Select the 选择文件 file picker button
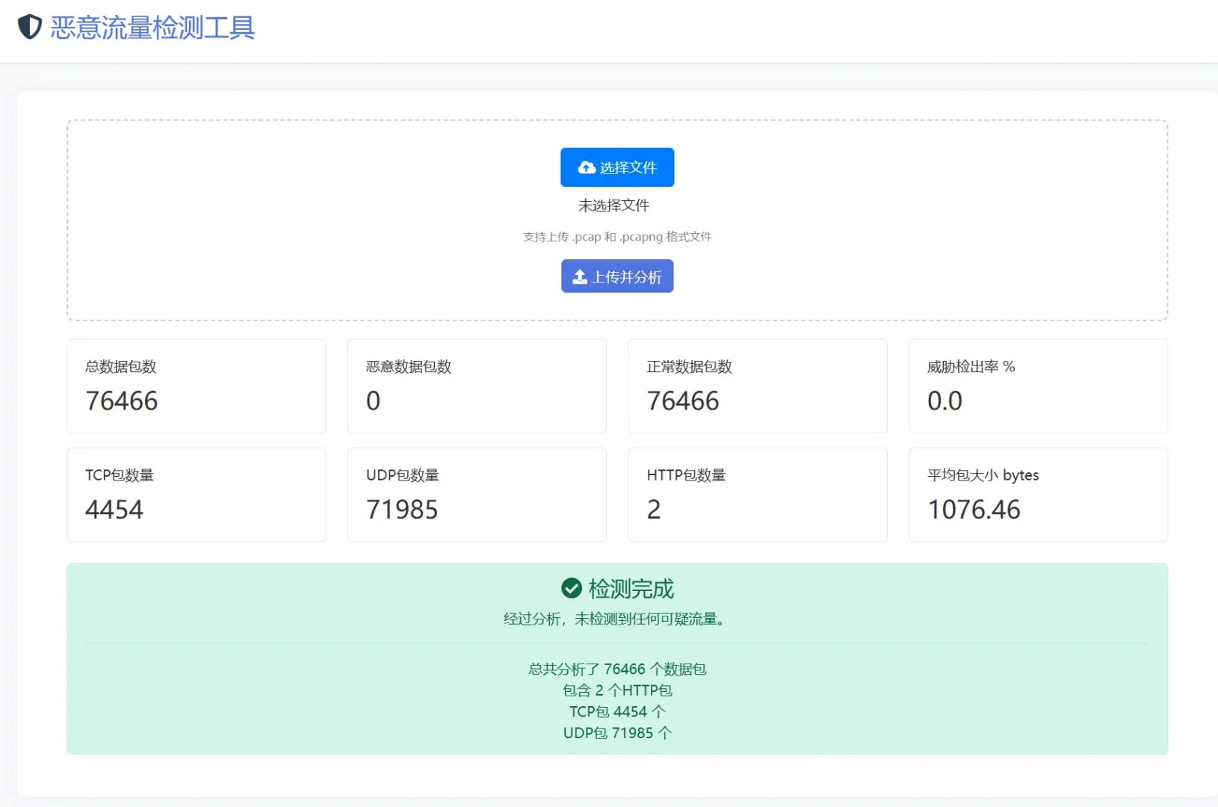Screen dimensions: 1218x807 [617, 167]
